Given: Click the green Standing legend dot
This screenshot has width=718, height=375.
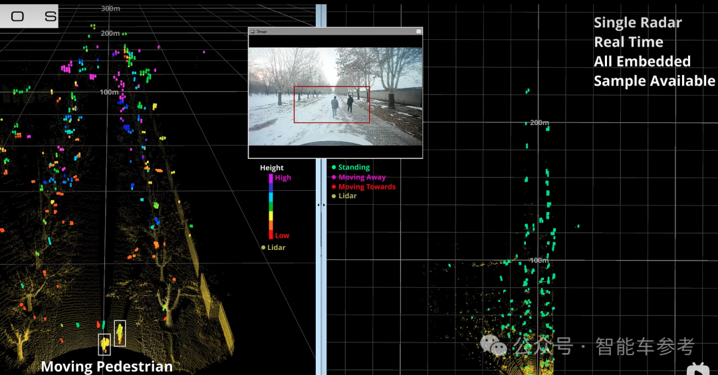Looking at the screenshot, I should (x=334, y=168).
